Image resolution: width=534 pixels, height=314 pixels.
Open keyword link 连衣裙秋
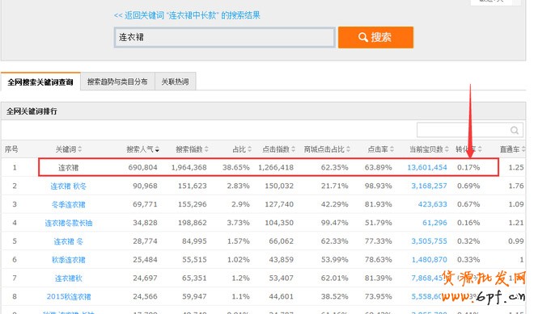click(x=69, y=278)
